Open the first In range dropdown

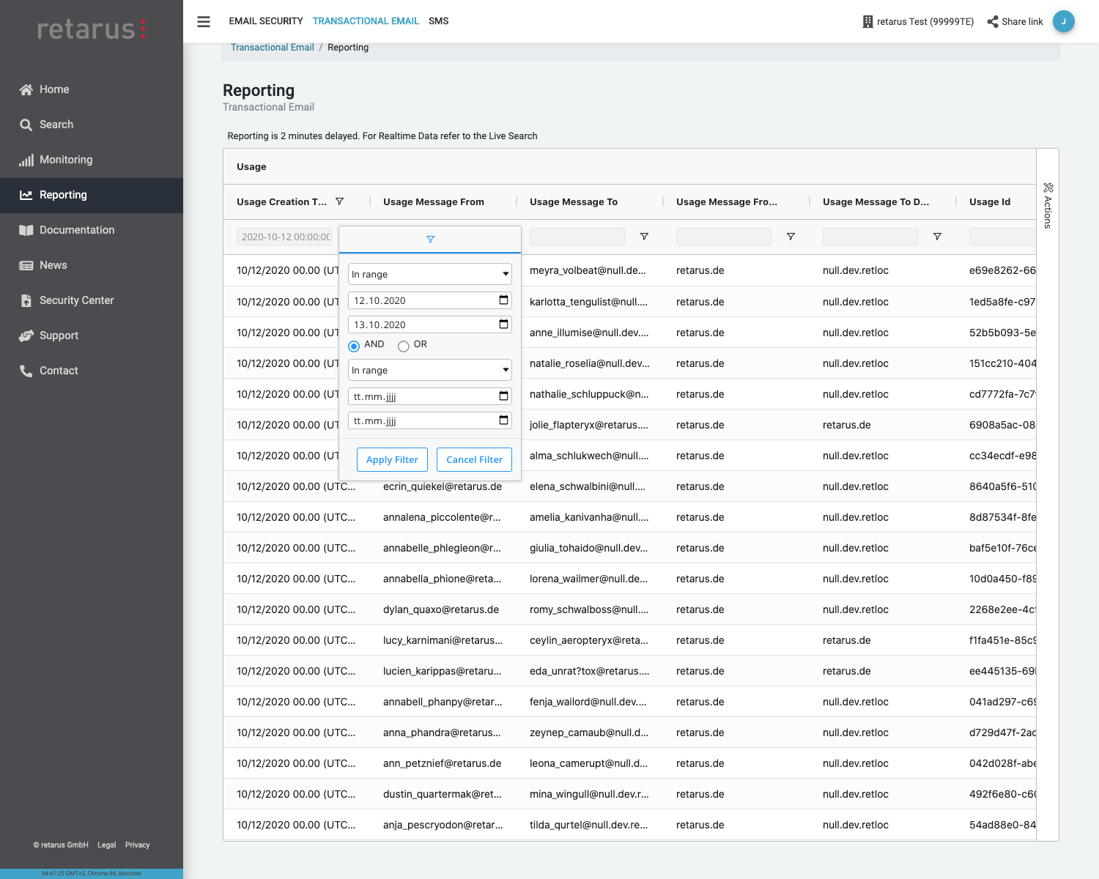pos(430,274)
